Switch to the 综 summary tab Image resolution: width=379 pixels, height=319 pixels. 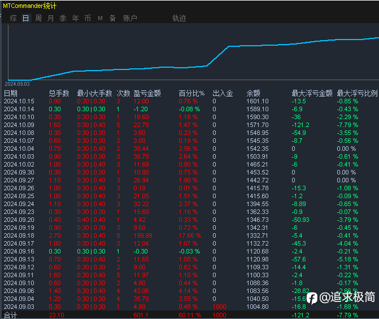(x=14, y=18)
